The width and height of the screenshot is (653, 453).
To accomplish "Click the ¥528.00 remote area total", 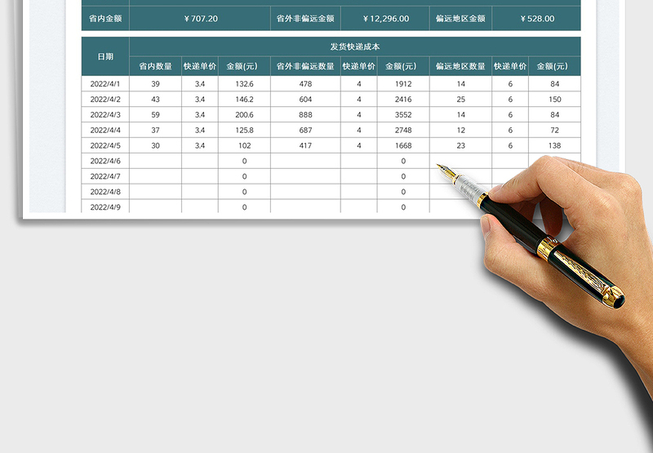I will (536, 18).
